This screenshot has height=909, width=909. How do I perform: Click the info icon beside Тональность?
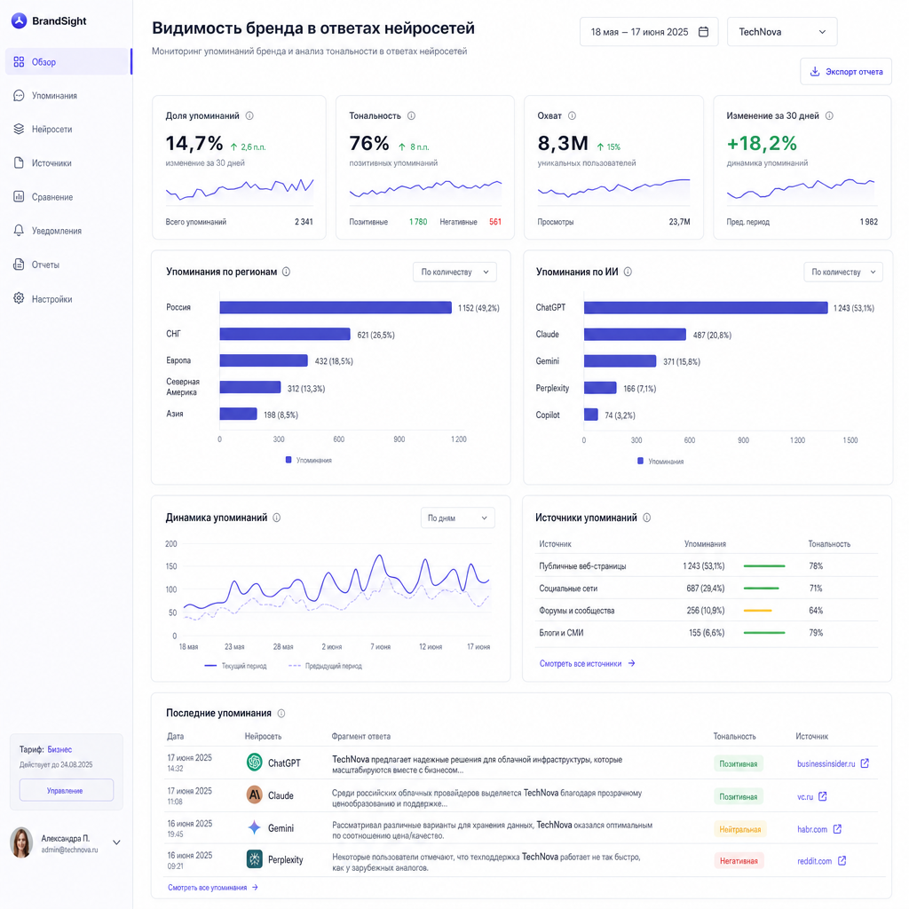coord(411,116)
